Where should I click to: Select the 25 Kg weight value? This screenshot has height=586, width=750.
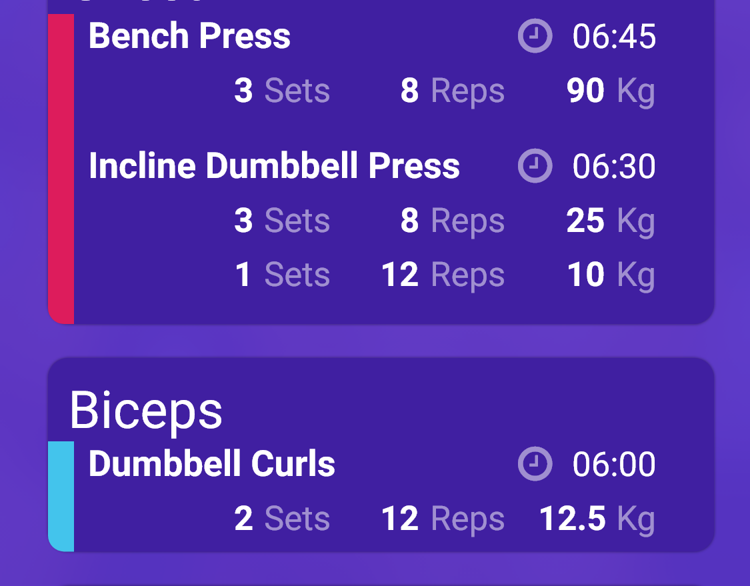[610, 221]
